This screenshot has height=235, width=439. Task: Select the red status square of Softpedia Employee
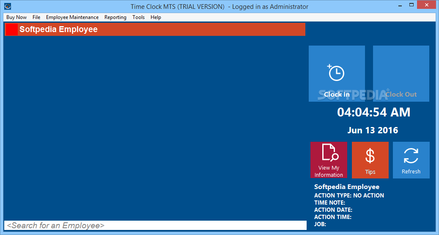coord(11,30)
